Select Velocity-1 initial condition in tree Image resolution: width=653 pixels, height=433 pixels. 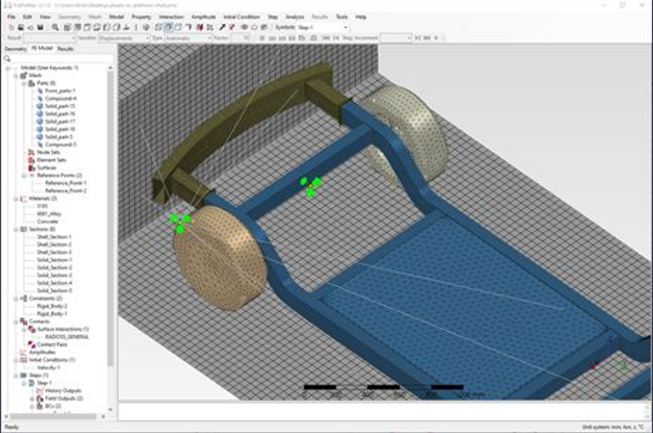click(48, 368)
